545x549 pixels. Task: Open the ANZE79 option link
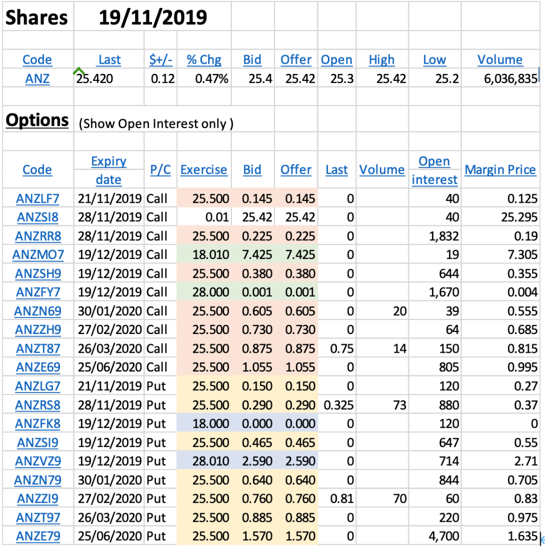[x=38, y=536]
